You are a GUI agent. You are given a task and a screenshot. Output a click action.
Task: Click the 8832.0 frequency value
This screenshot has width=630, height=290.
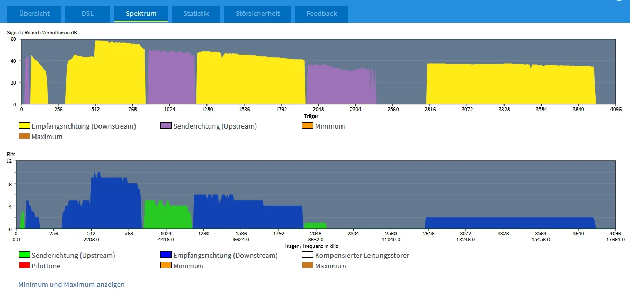316,239
